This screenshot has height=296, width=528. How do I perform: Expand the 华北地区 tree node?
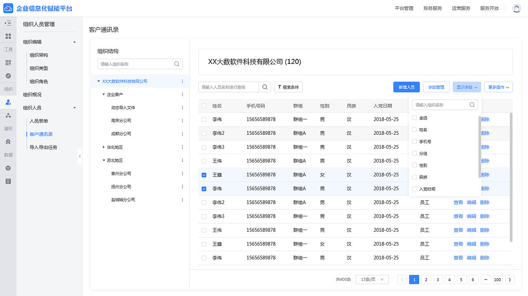coord(103,147)
